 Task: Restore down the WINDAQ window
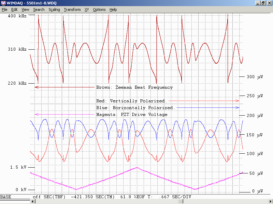click(x=263, y=3)
